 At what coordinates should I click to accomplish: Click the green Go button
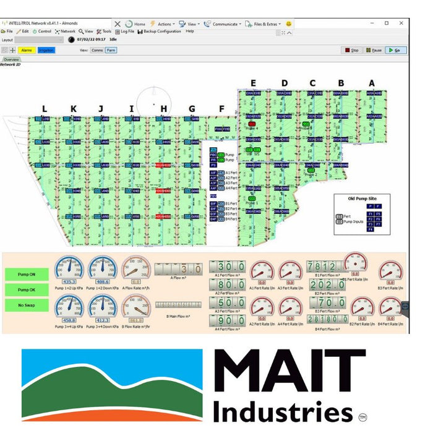pyautogui.click(x=396, y=50)
